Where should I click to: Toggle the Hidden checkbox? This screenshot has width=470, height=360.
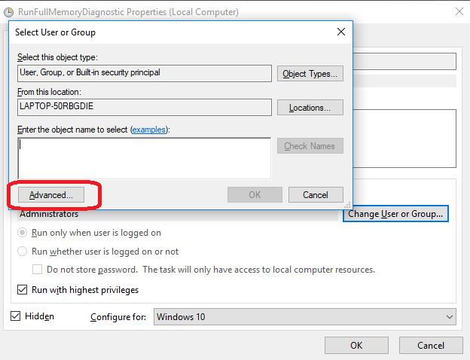tap(15, 316)
